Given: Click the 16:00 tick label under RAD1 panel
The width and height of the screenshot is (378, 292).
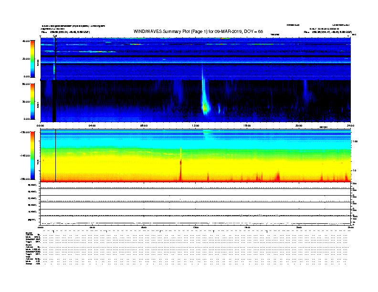Looking at the screenshot, I should (247, 125).
